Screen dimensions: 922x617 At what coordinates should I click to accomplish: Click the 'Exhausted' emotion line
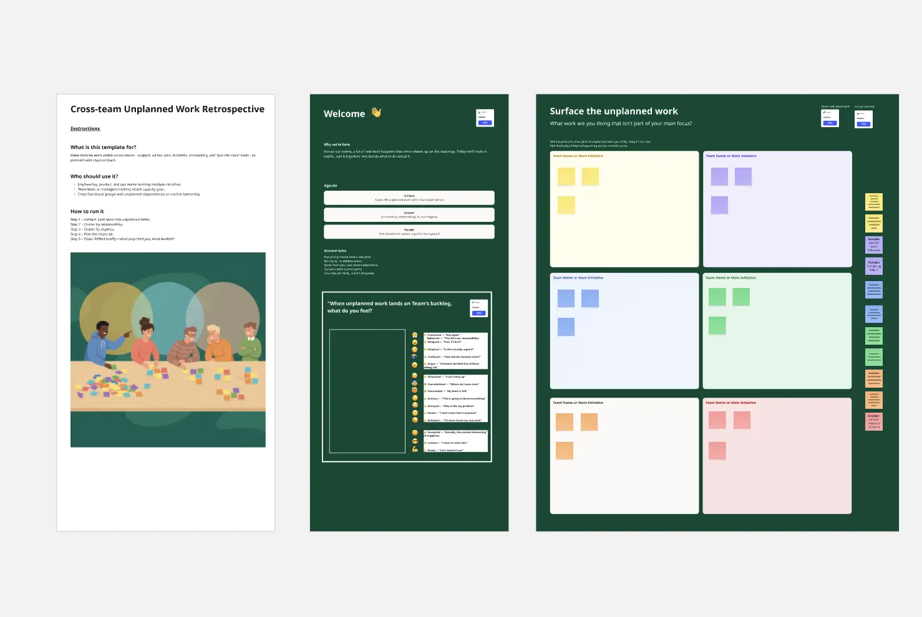(446, 377)
